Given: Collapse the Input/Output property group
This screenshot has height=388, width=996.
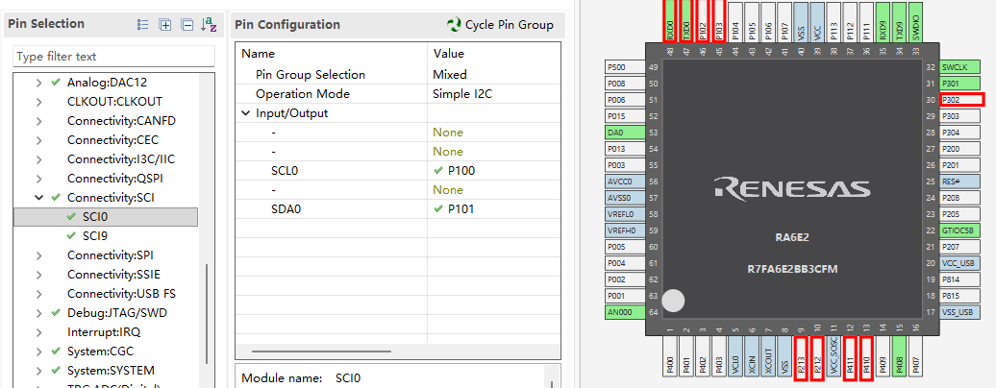Looking at the screenshot, I should 246,113.
